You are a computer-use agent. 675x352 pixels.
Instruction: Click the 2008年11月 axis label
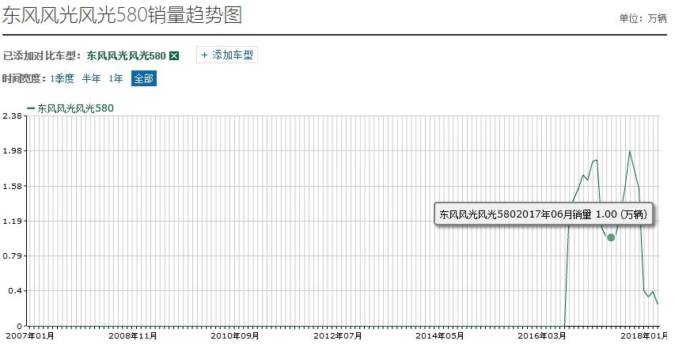[x=133, y=336]
